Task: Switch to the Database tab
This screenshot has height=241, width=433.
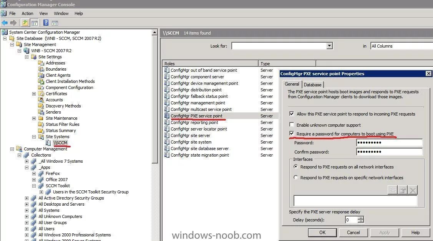Action: [x=313, y=85]
